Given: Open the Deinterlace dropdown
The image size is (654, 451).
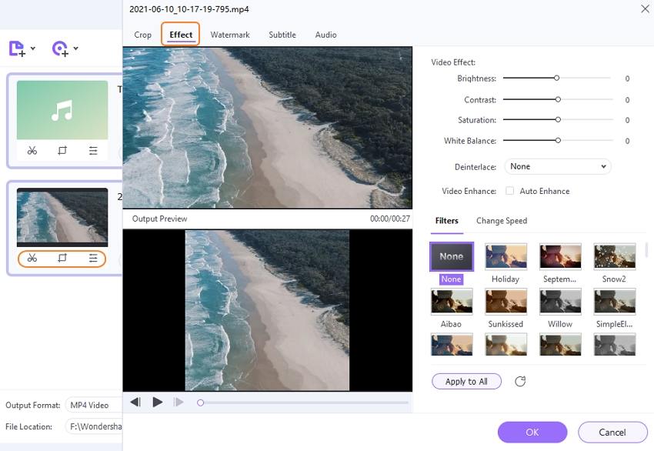Looking at the screenshot, I should [558, 166].
